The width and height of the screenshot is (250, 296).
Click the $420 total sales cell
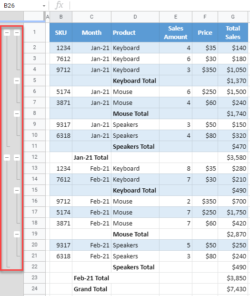click(x=233, y=224)
